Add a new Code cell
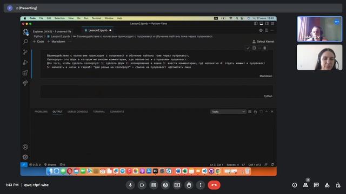 coord(38,41)
